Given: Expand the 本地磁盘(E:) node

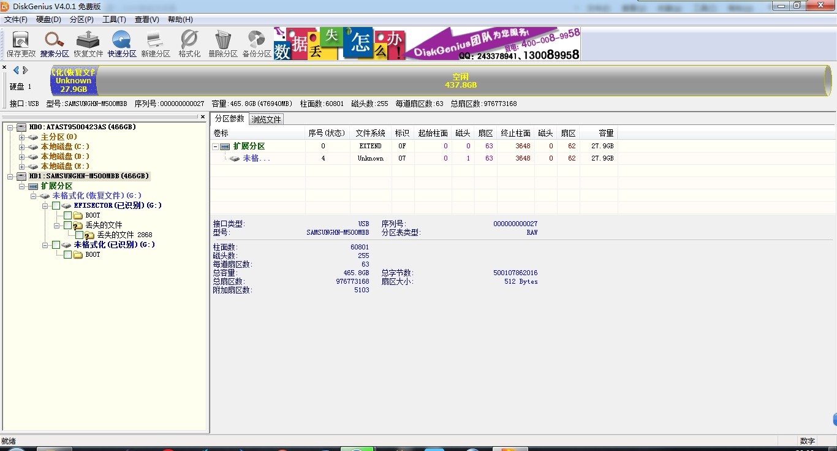Looking at the screenshot, I should pyautogui.click(x=22, y=167).
